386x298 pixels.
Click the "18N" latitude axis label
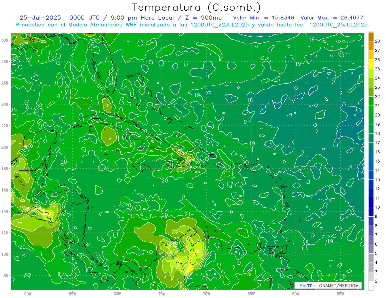click(5, 168)
